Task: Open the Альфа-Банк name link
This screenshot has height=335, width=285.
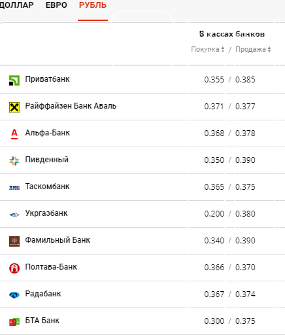Action: 48,133
